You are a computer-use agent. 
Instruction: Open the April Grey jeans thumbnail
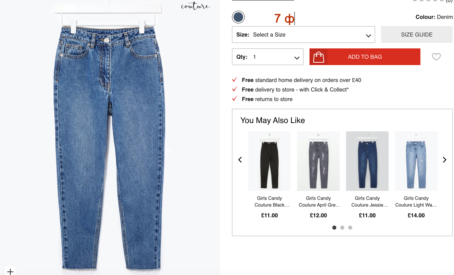pyautogui.click(x=318, y=161)
